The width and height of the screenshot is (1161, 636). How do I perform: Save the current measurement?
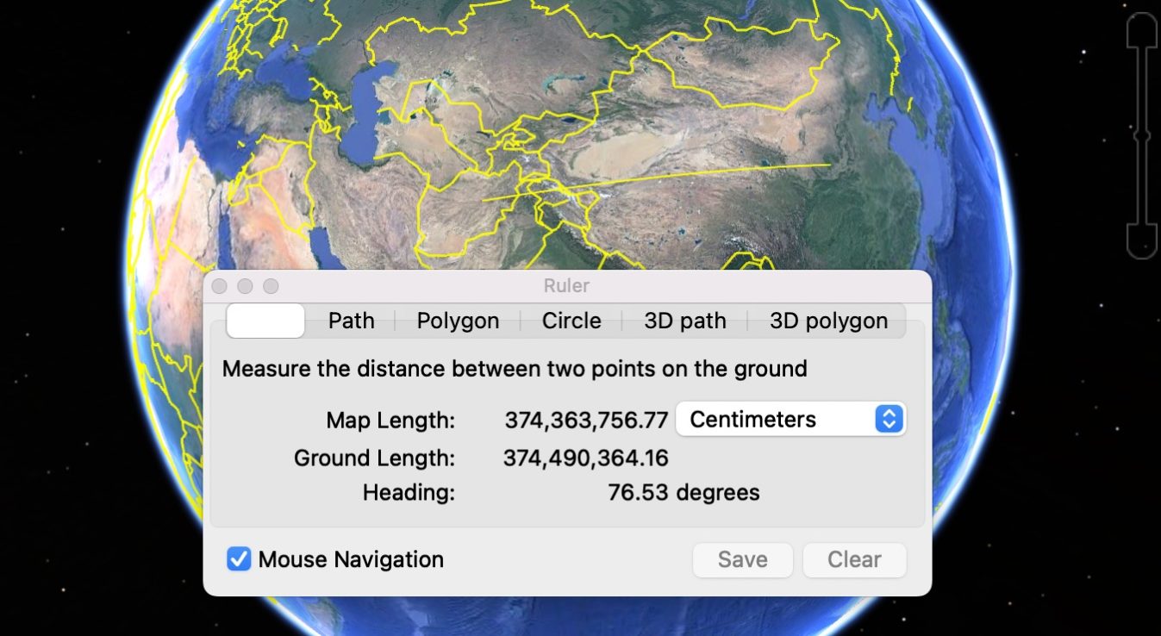coord(742,559)
